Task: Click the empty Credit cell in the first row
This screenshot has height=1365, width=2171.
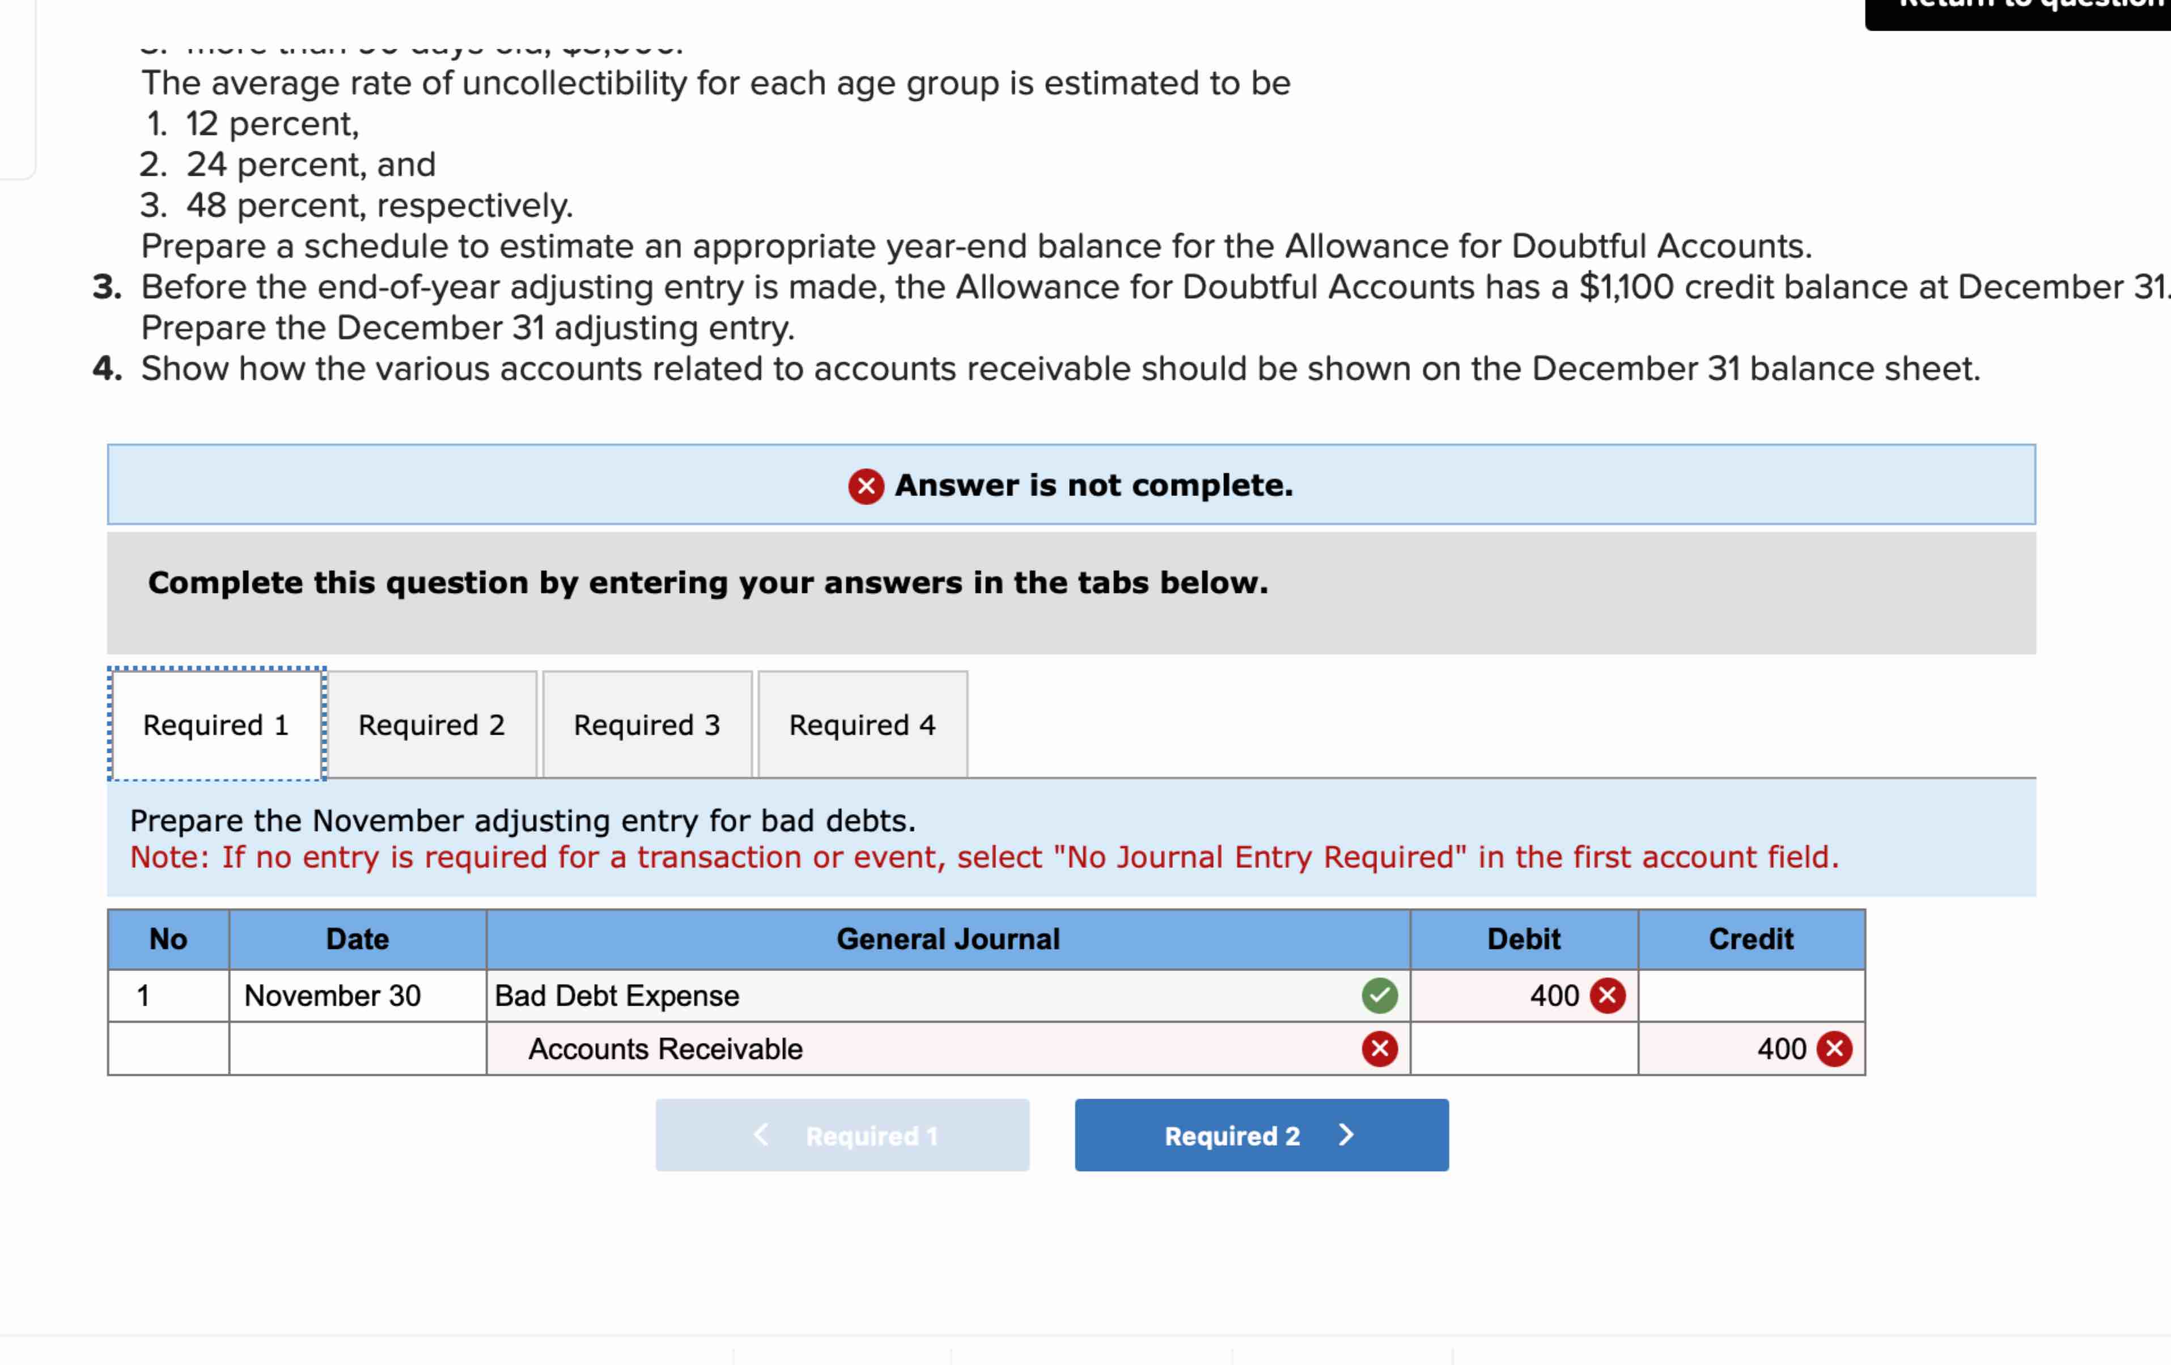Action: [1751, 995]
